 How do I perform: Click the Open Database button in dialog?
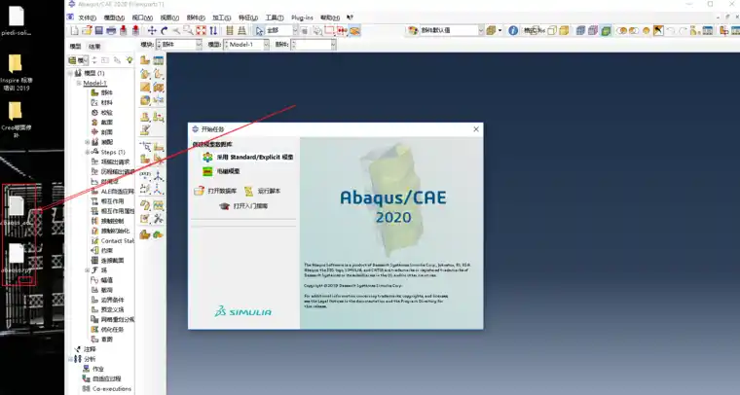(215, 191)
